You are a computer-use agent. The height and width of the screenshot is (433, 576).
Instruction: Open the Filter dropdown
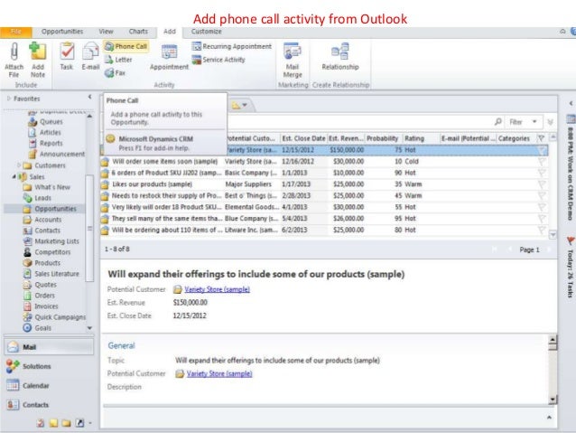coord(524,122)
